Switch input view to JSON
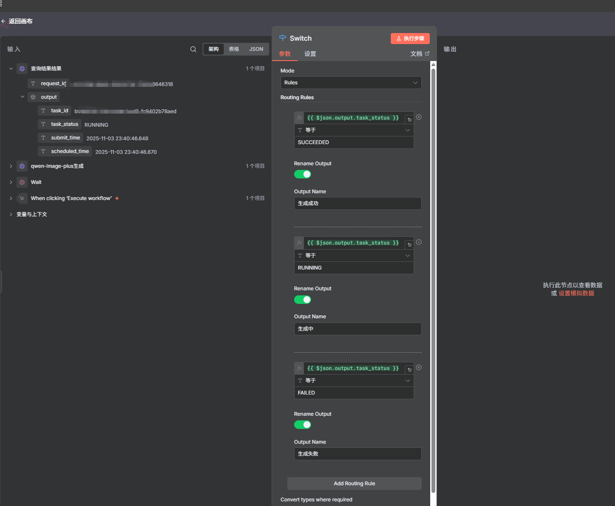 (x=256, y=49)
